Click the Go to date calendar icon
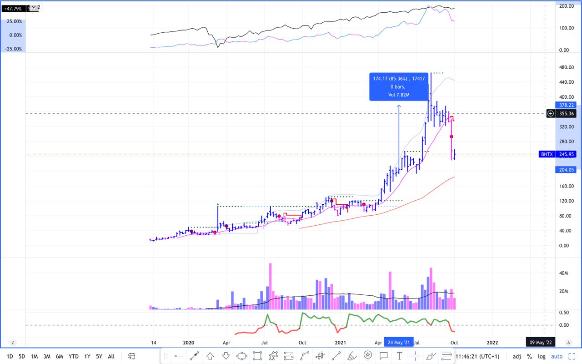Viewport: 582px width, 364px height. (132, 356)
